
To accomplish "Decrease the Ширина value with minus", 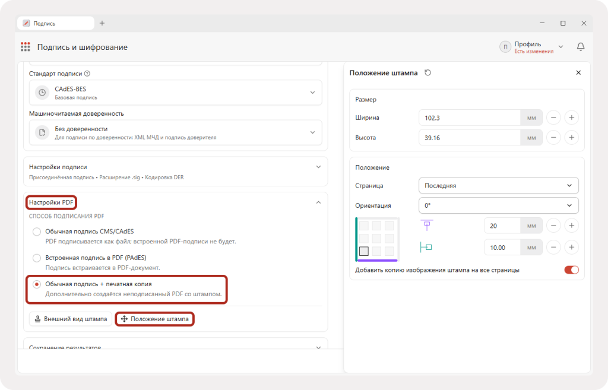I will [x=553, y=118].
